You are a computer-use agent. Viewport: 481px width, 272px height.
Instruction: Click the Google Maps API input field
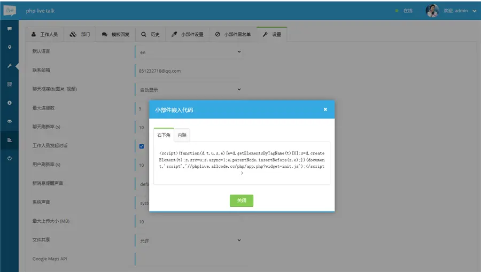point(189,259)
